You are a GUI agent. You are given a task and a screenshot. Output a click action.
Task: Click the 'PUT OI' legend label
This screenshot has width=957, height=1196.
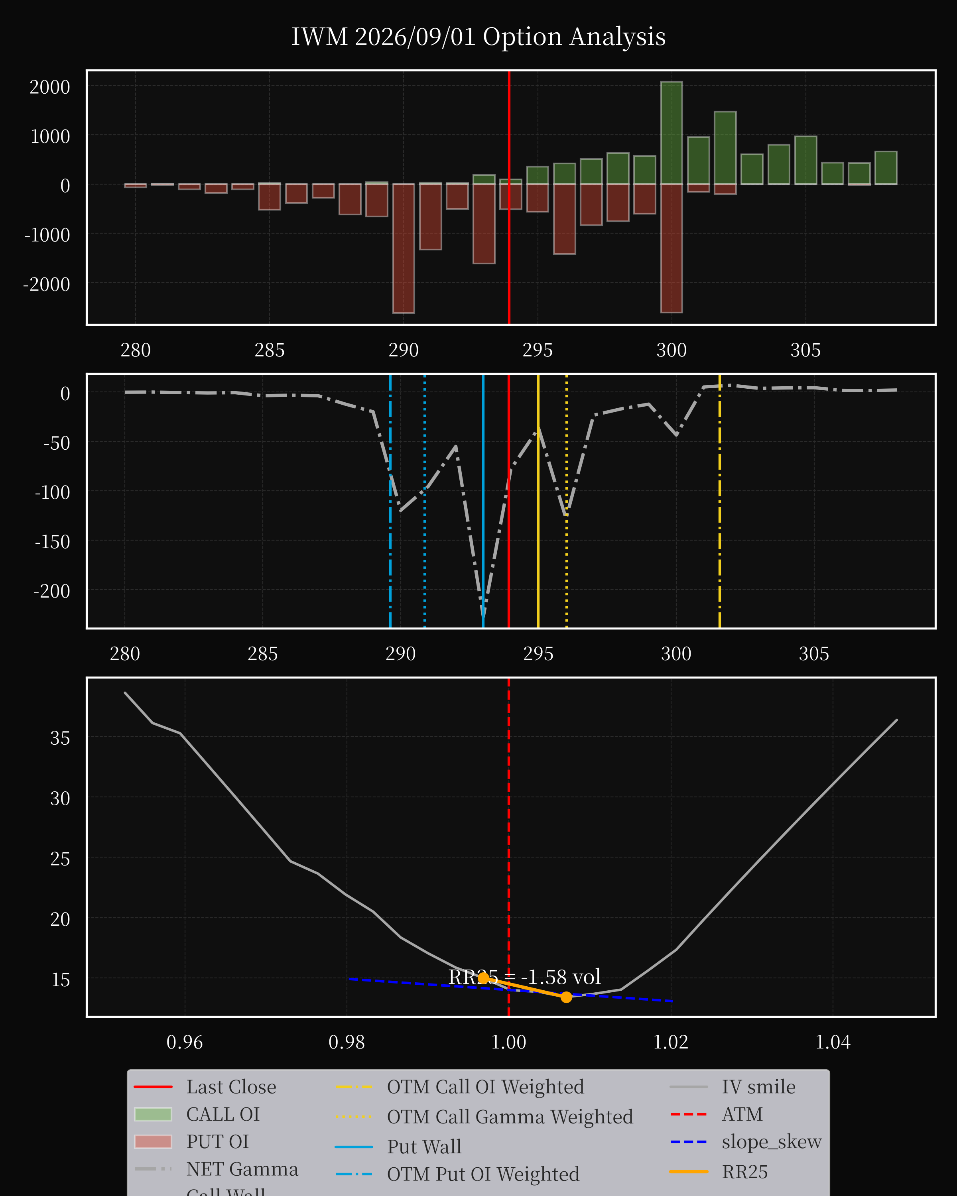tap(217, 1142)
